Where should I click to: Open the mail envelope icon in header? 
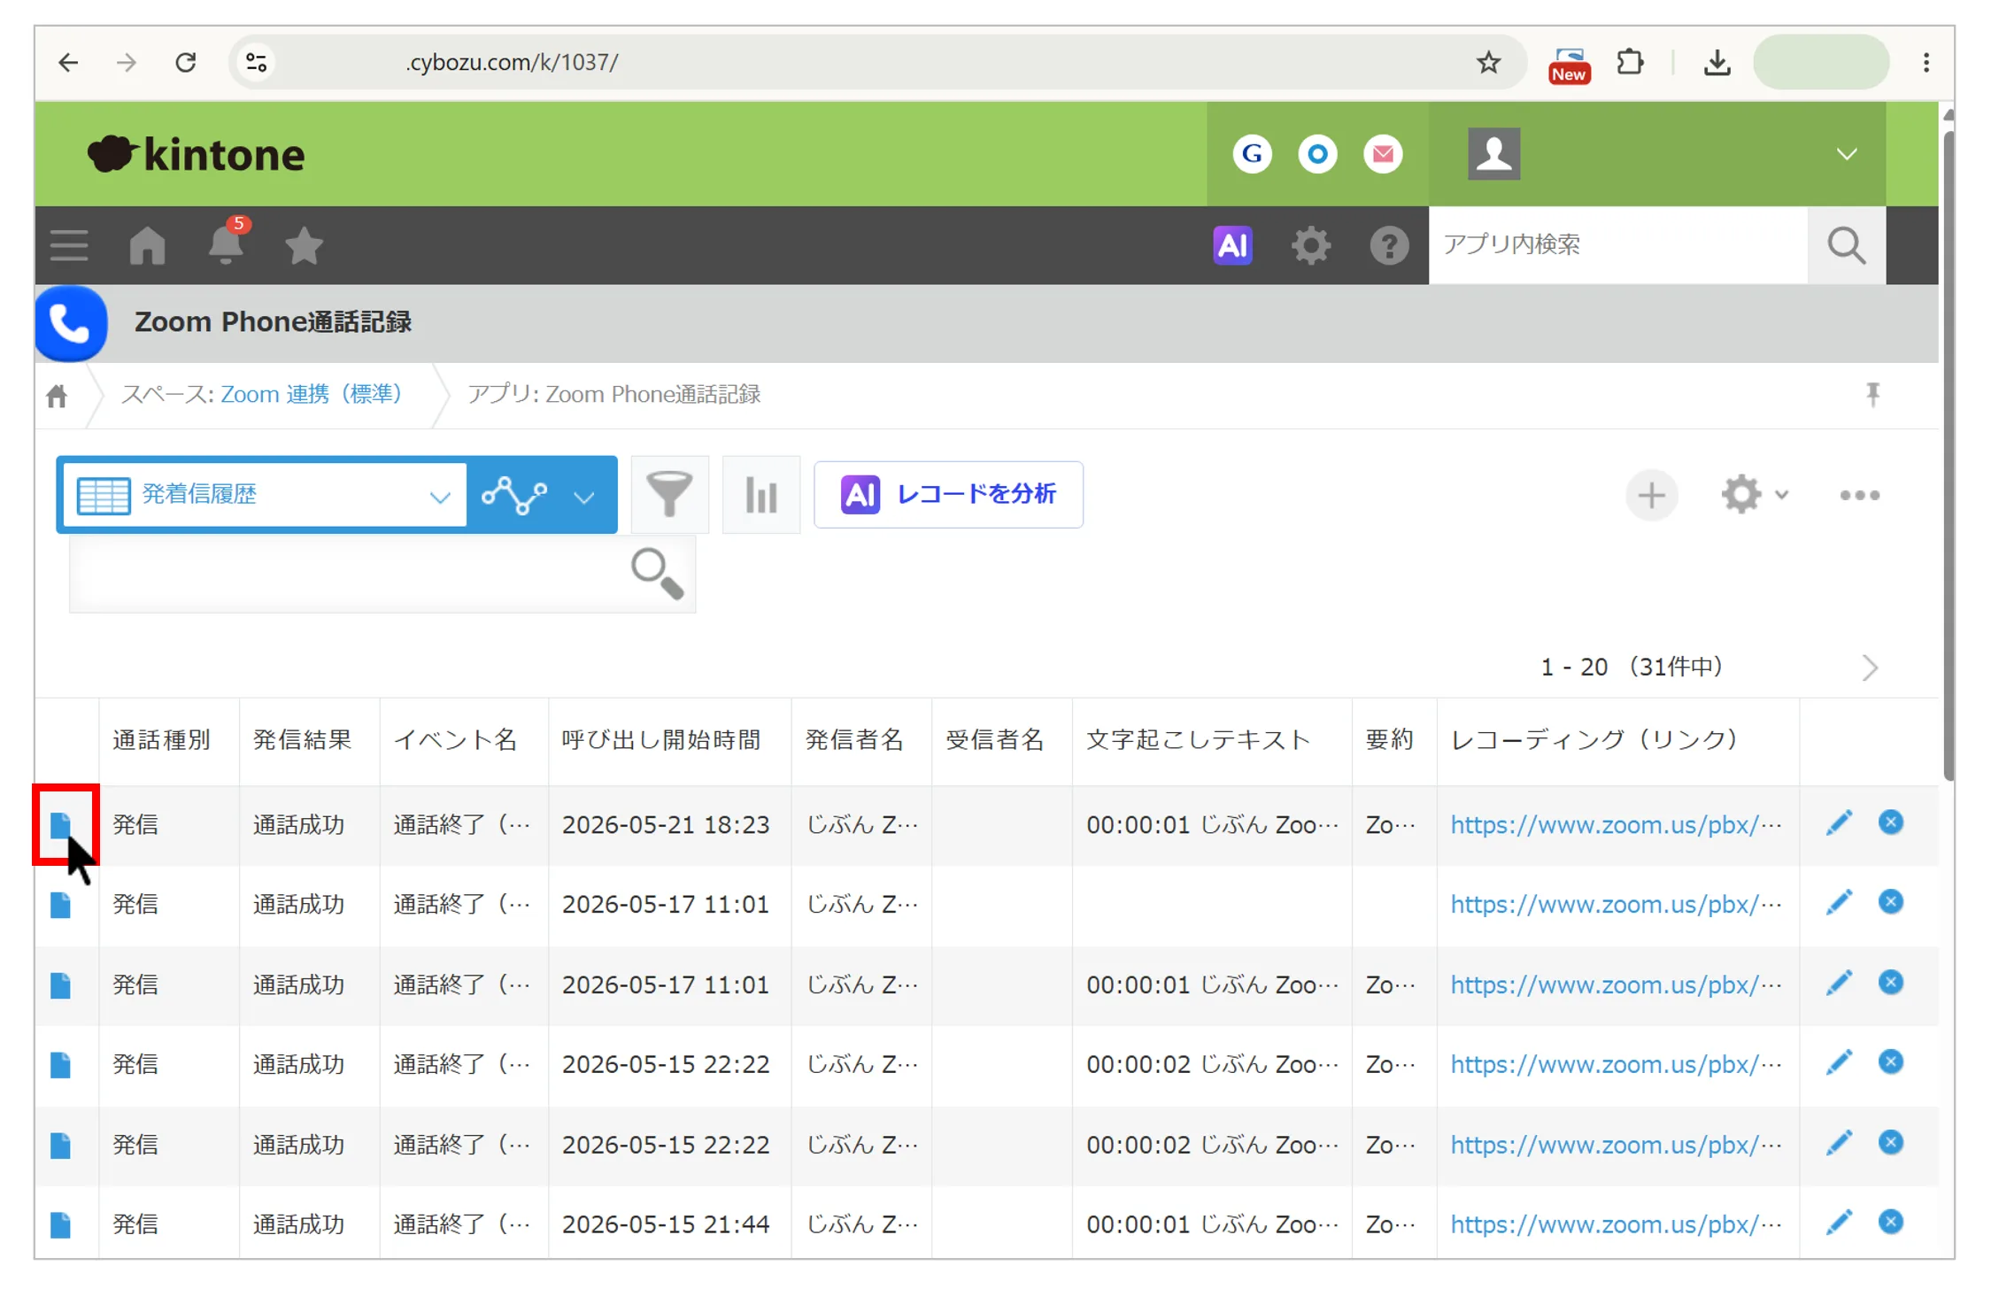1383,154
